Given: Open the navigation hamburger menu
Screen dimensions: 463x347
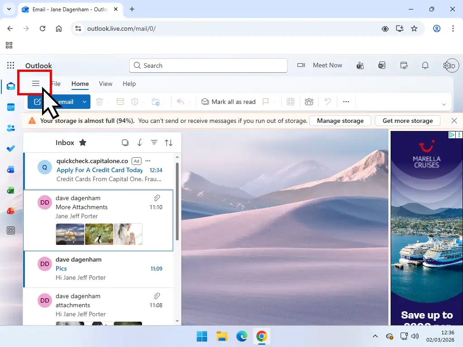Looking at the screenshot, I should [36, 83].
